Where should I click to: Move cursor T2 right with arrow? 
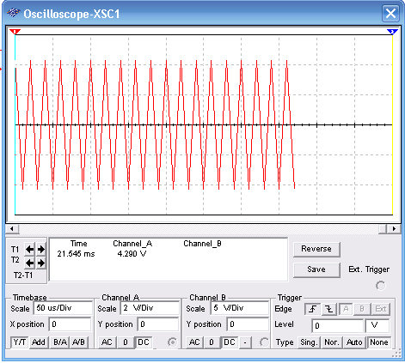click(41, 263)
